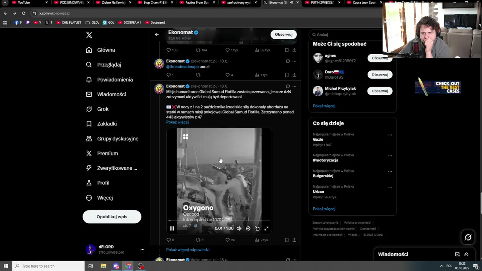Viewport: 482px width, 271px height.
Task: Like the unroll post with 4 likes
Action: click(x=229, y=75)
